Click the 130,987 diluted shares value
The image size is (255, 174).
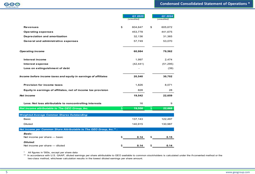click(167, 124)
